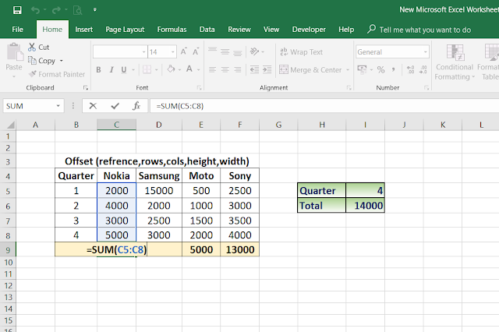This screenshot has width=499, height=332.
Task: Click the Undo arrow icon
Action: 35,10
